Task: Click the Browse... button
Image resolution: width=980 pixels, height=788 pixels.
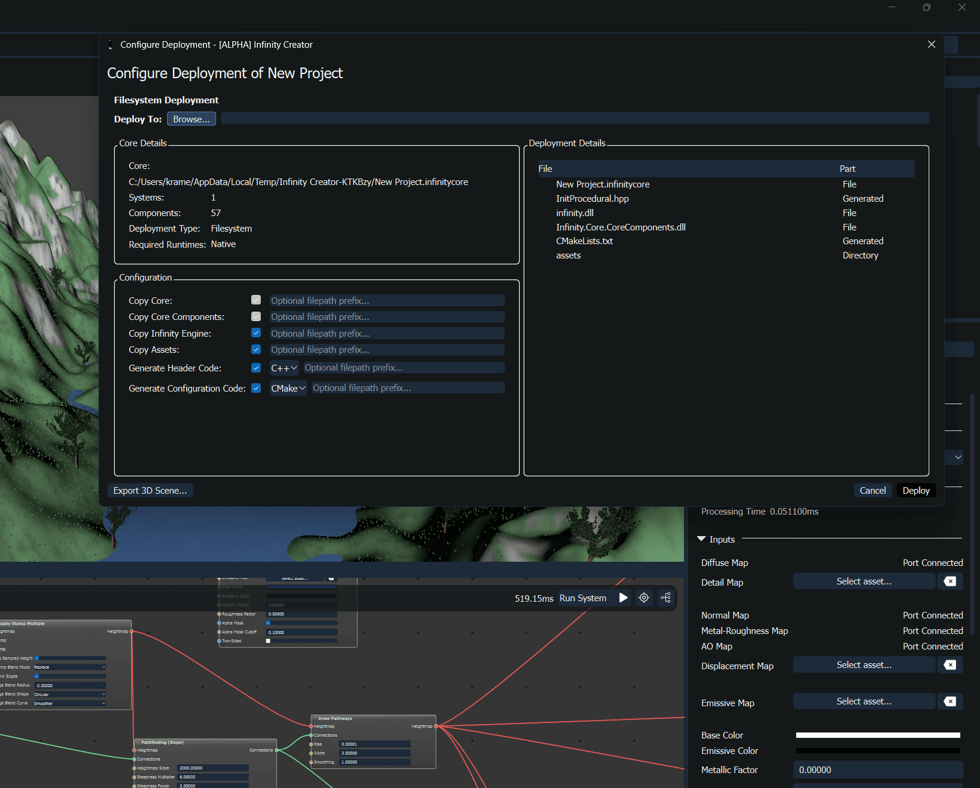Action: [191, 119]
